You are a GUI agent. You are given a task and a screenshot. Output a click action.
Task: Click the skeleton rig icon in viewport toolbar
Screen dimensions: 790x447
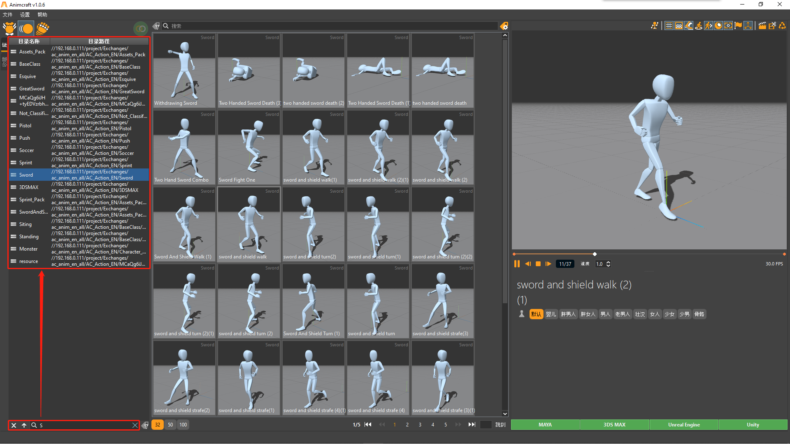tap(655, 25)
